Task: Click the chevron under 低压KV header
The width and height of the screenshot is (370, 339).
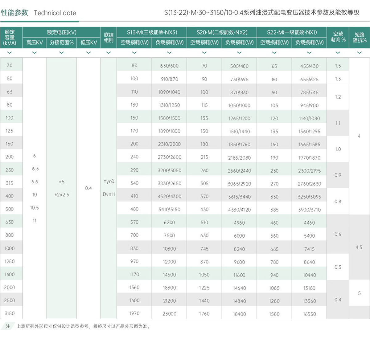Action: tap(88, 53)
